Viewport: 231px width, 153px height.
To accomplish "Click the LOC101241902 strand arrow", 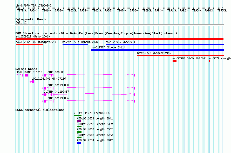I will point(31,82).
